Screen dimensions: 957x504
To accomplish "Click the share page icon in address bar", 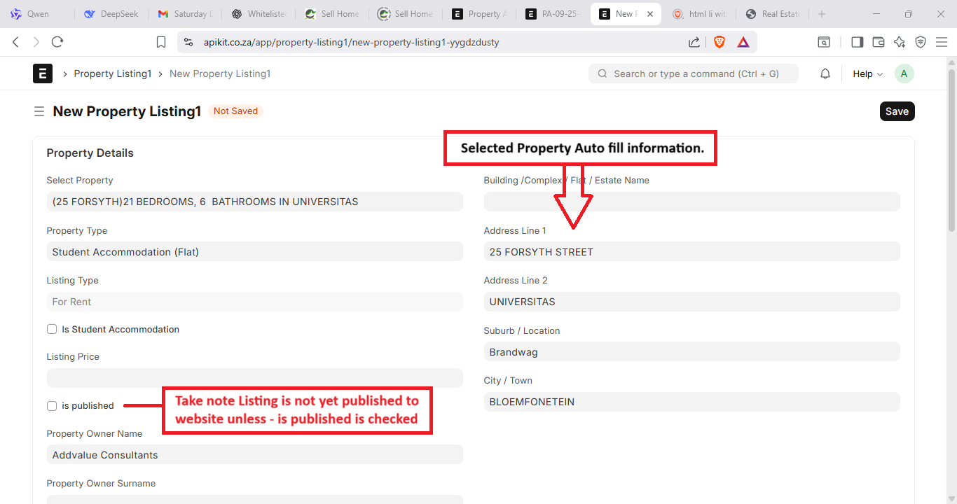I will (x=694, y=42).
